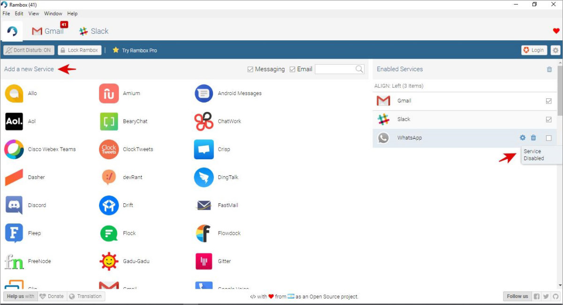Add the Gitter service
Screen dimensions: 563x305
[213, 261]
